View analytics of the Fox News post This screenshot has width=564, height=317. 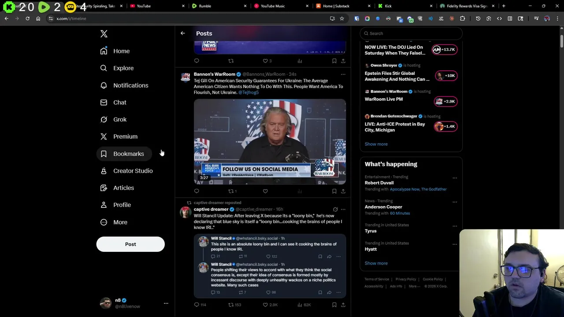300,61
